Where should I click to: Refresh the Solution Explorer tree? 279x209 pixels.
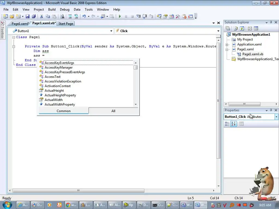[242, 28]
